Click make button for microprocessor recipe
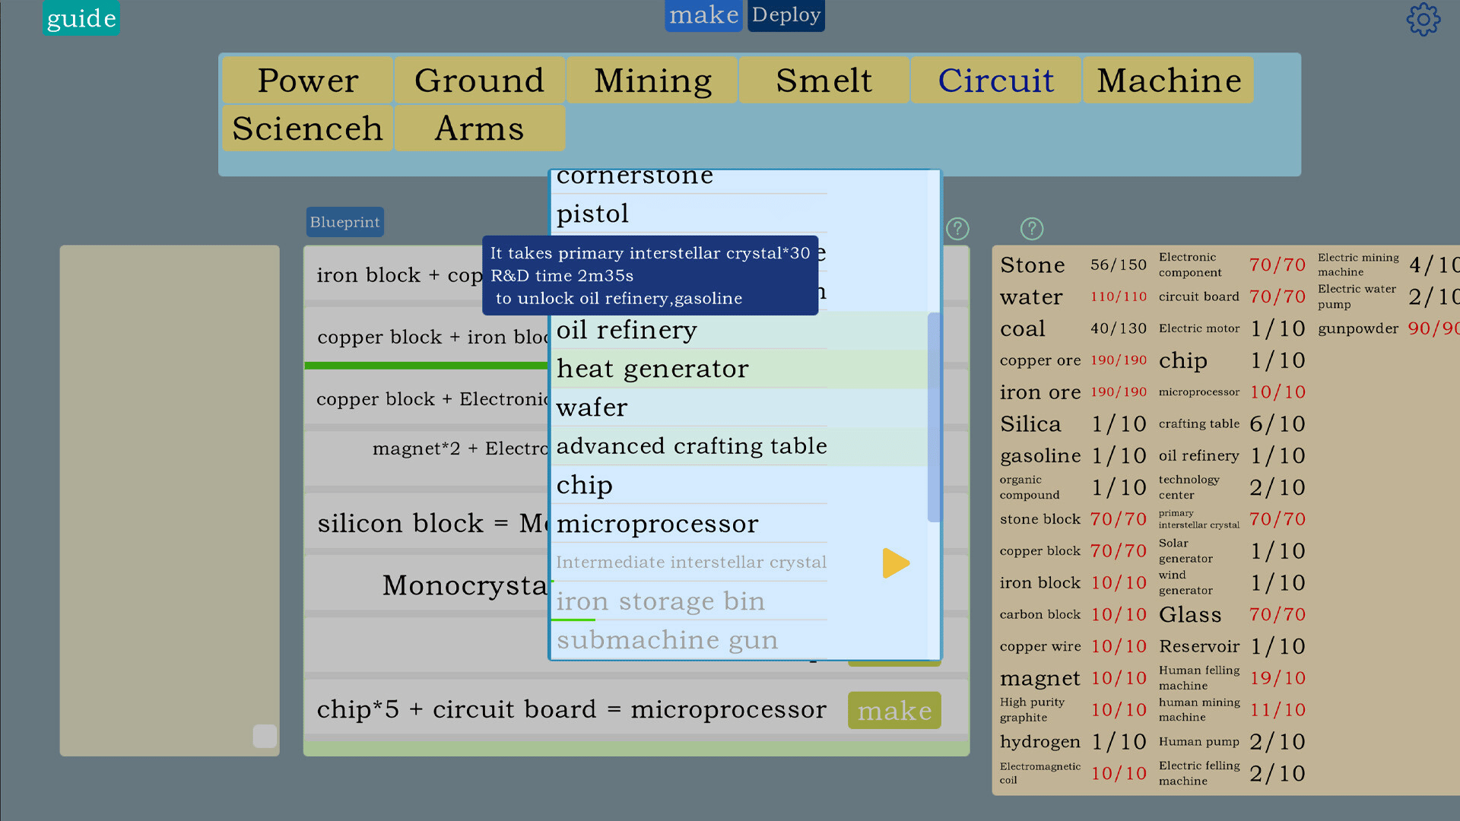The width and height of the screenshot is (1460, 821). (x=894, y=711)
